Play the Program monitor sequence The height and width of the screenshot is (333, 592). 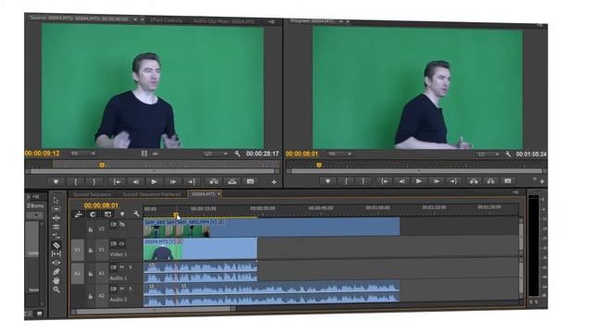click(418, 181)
